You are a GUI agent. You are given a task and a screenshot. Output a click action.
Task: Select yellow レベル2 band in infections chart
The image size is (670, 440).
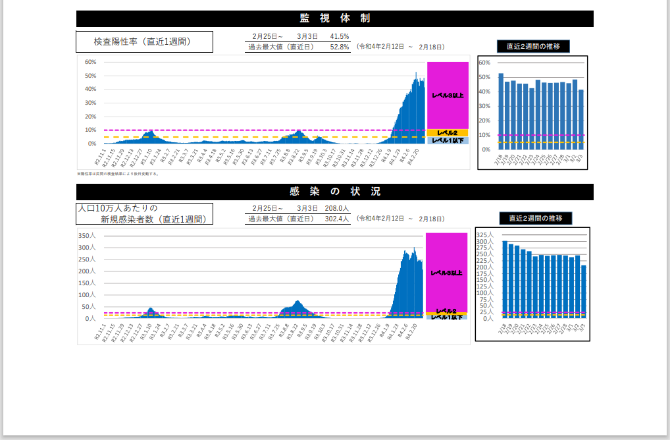coord(447,311)
